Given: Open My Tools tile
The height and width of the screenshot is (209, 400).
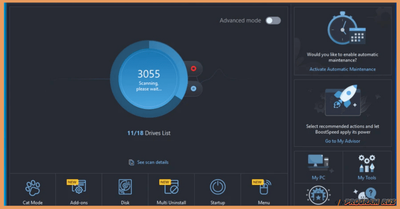Looking at the screenshot, I should (x=366, y=165).
